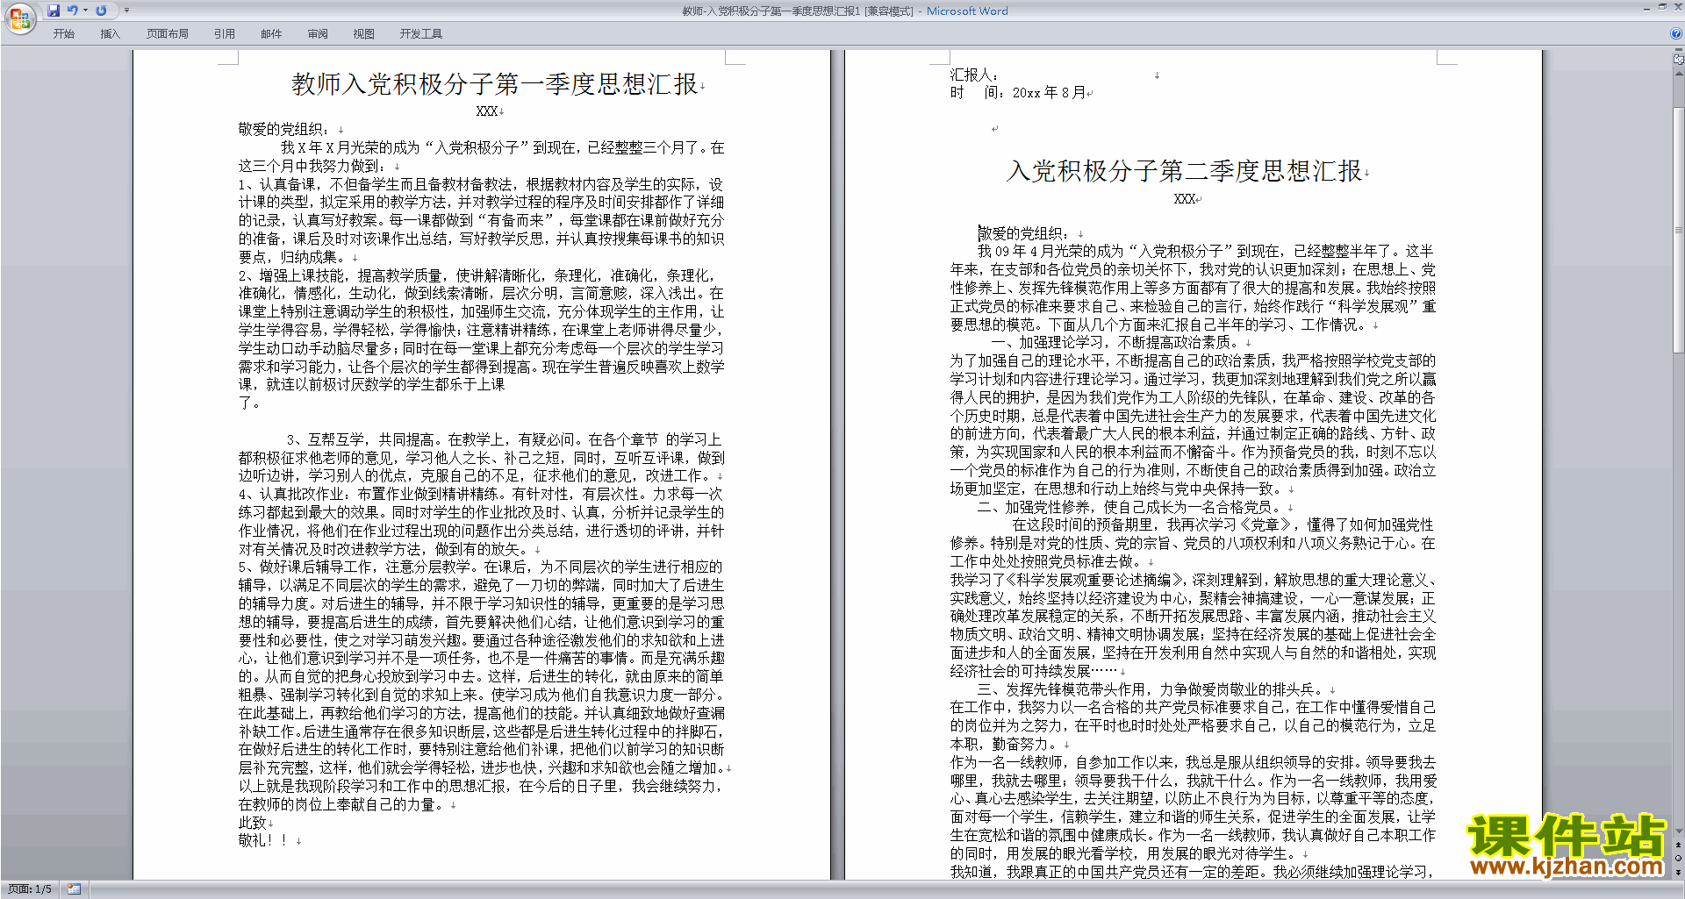Click the date line 时 间：20xx 年 8 月
The image size is (1685, 899).
coord(1018,93)
